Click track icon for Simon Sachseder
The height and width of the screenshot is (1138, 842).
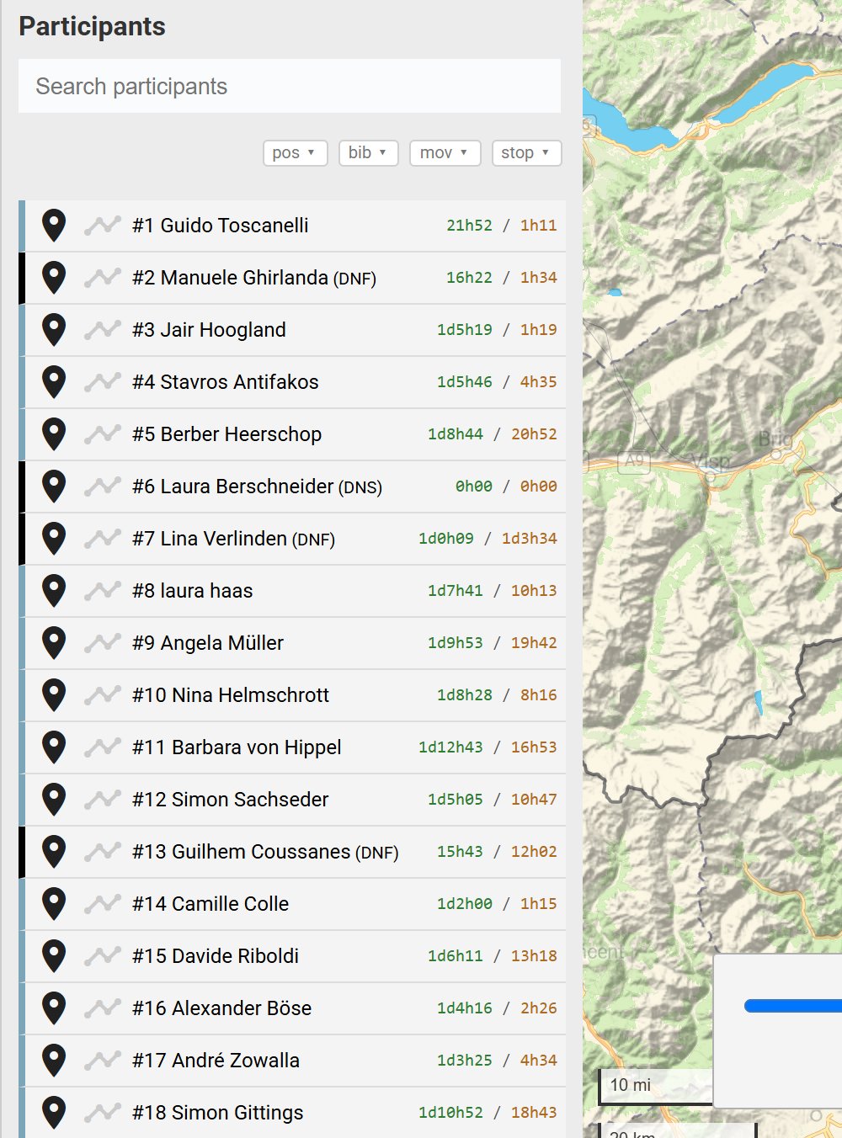click(x=103, y=799)
